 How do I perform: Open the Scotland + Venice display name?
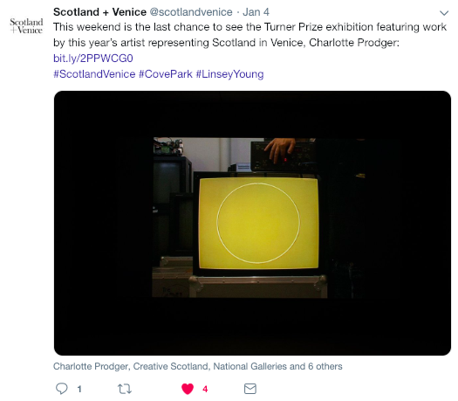[x=99, y=12]
